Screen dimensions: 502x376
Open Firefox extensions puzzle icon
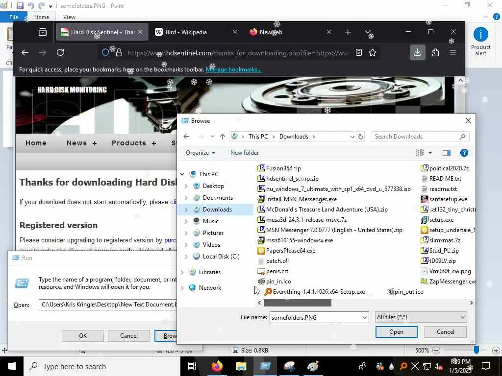point(435,52)
